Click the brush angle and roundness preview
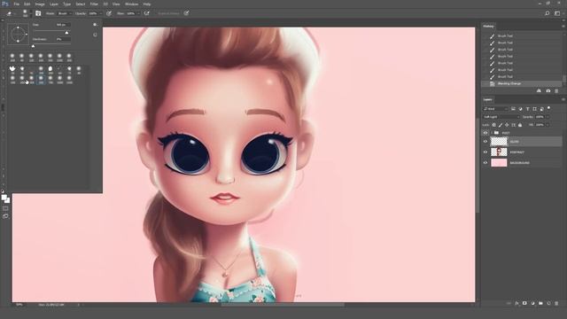The image size is (567, 319). pyautogui.click(x=18, y=35)
